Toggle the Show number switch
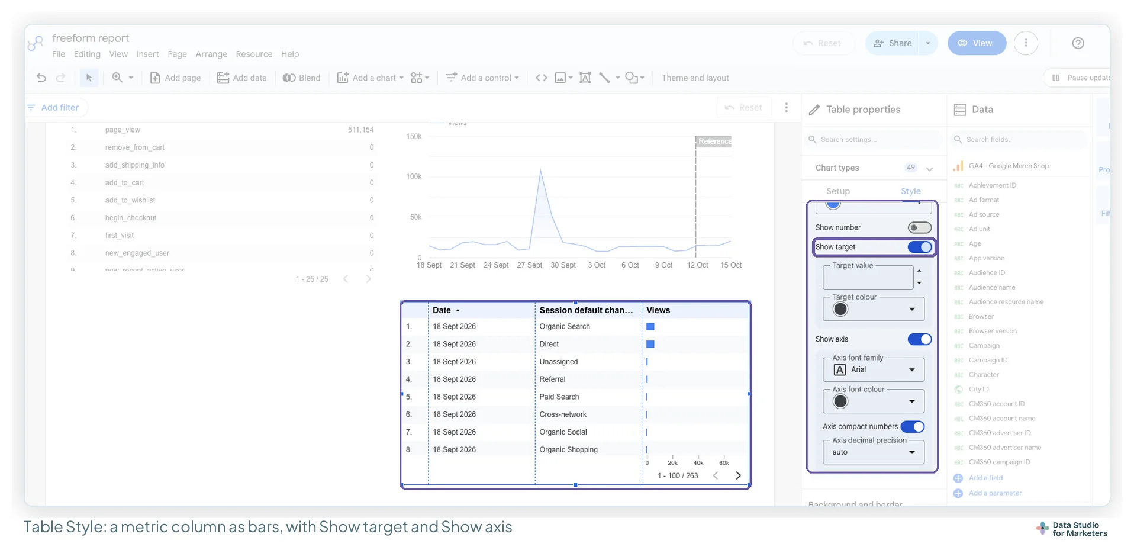 (919, 227)
